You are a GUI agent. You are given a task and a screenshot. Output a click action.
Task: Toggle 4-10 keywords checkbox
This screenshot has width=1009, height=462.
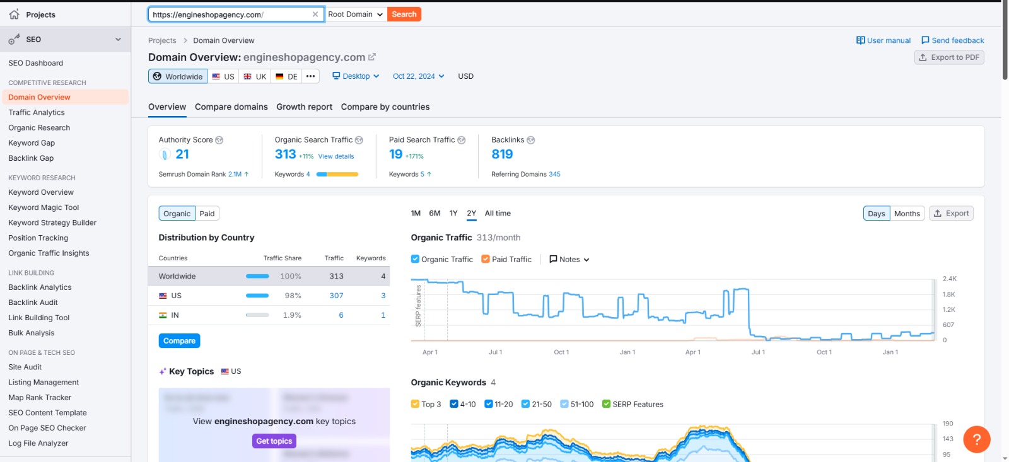point(453,404)
